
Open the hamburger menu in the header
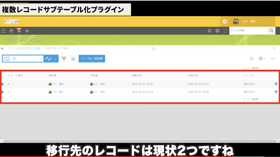click(3, 31)
